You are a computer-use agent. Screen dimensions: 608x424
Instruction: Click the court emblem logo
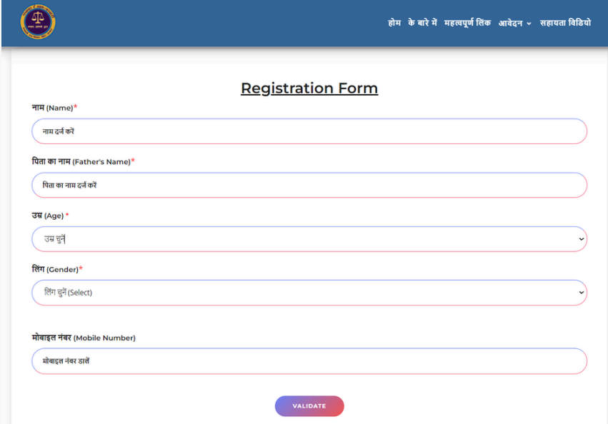(x=38, y=22)
